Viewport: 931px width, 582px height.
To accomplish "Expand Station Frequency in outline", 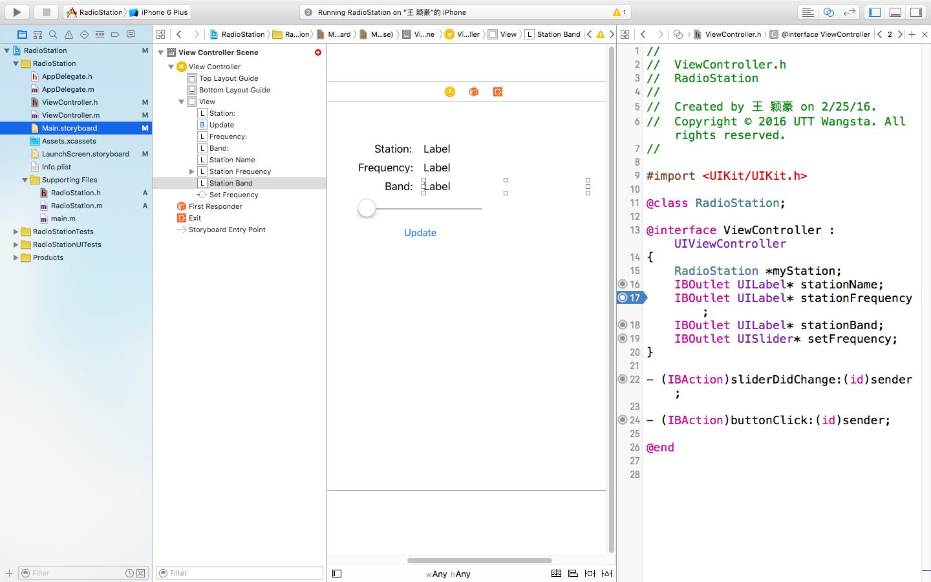I will [191, 171].
